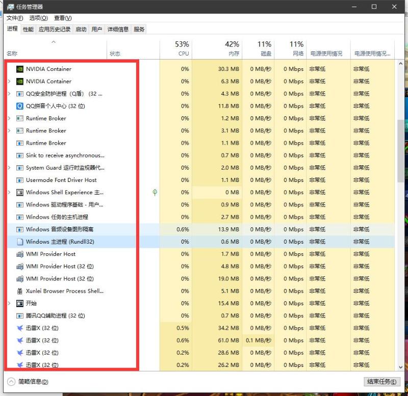Select the Windows 主进程 (Rundll32) row name
Viewport: 408px width, 396px height.
[60, 242]
